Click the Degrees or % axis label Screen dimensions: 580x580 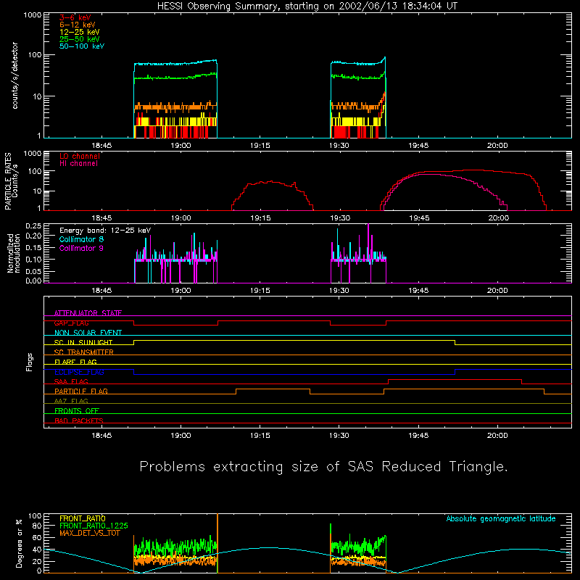point(19,543)
